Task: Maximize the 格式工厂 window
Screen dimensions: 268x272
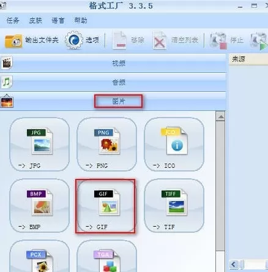Action: [x=254, y=6]
